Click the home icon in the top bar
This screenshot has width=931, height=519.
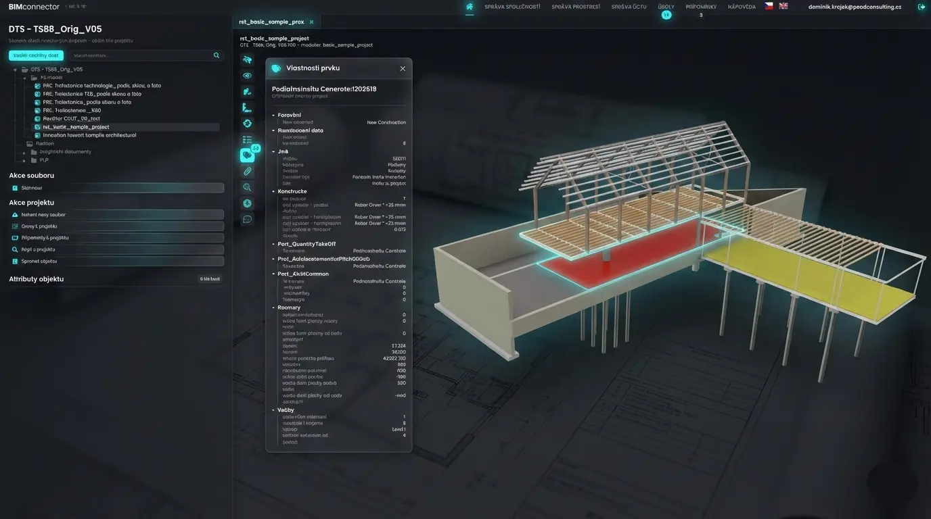pos(469,6)
